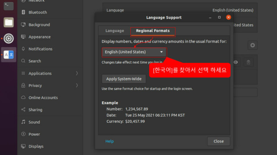The width and height of the screenshot is (277, 155).
Task: Click the Number example value 1,234,567.89
Action: coord(137,109)
